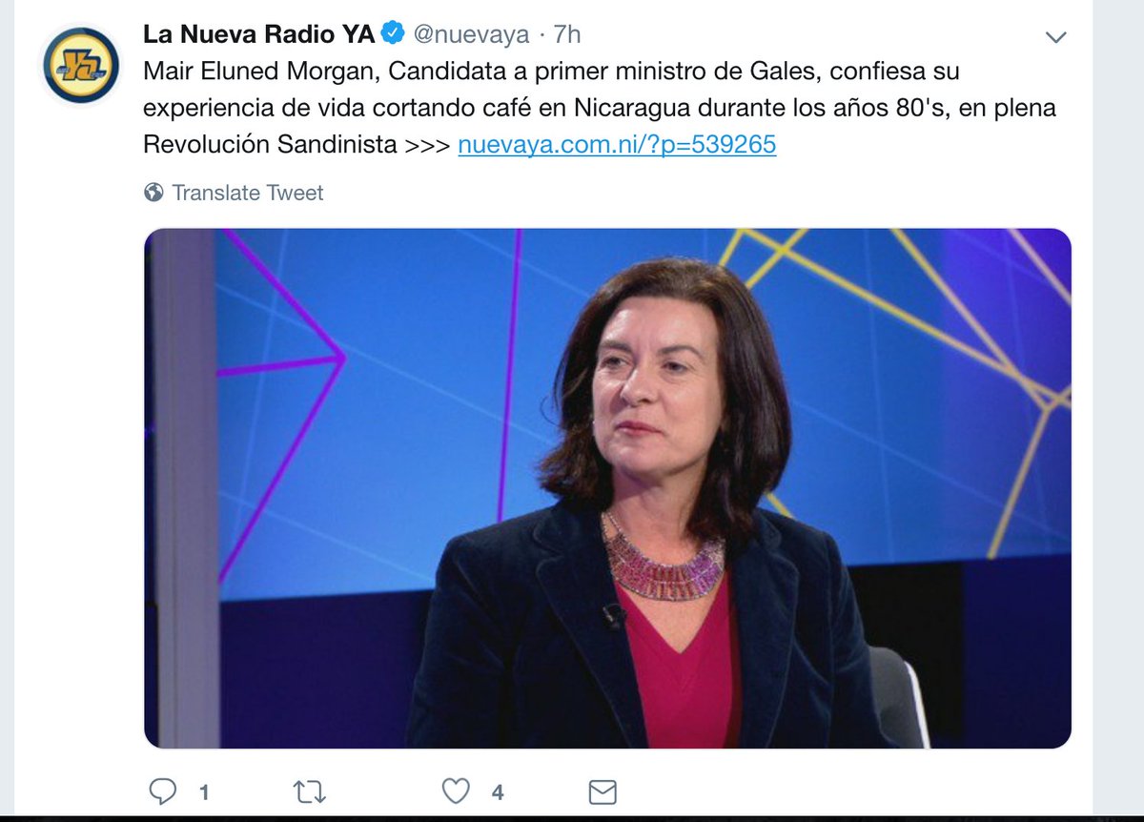Viewport: 1144px width, 822px height.
Task: Click the blue verified badge
Action: [392, 34]
